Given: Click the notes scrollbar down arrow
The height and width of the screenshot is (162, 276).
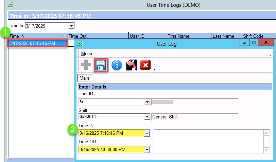Looking at the screenshot, I should click(x=267, y=150).
